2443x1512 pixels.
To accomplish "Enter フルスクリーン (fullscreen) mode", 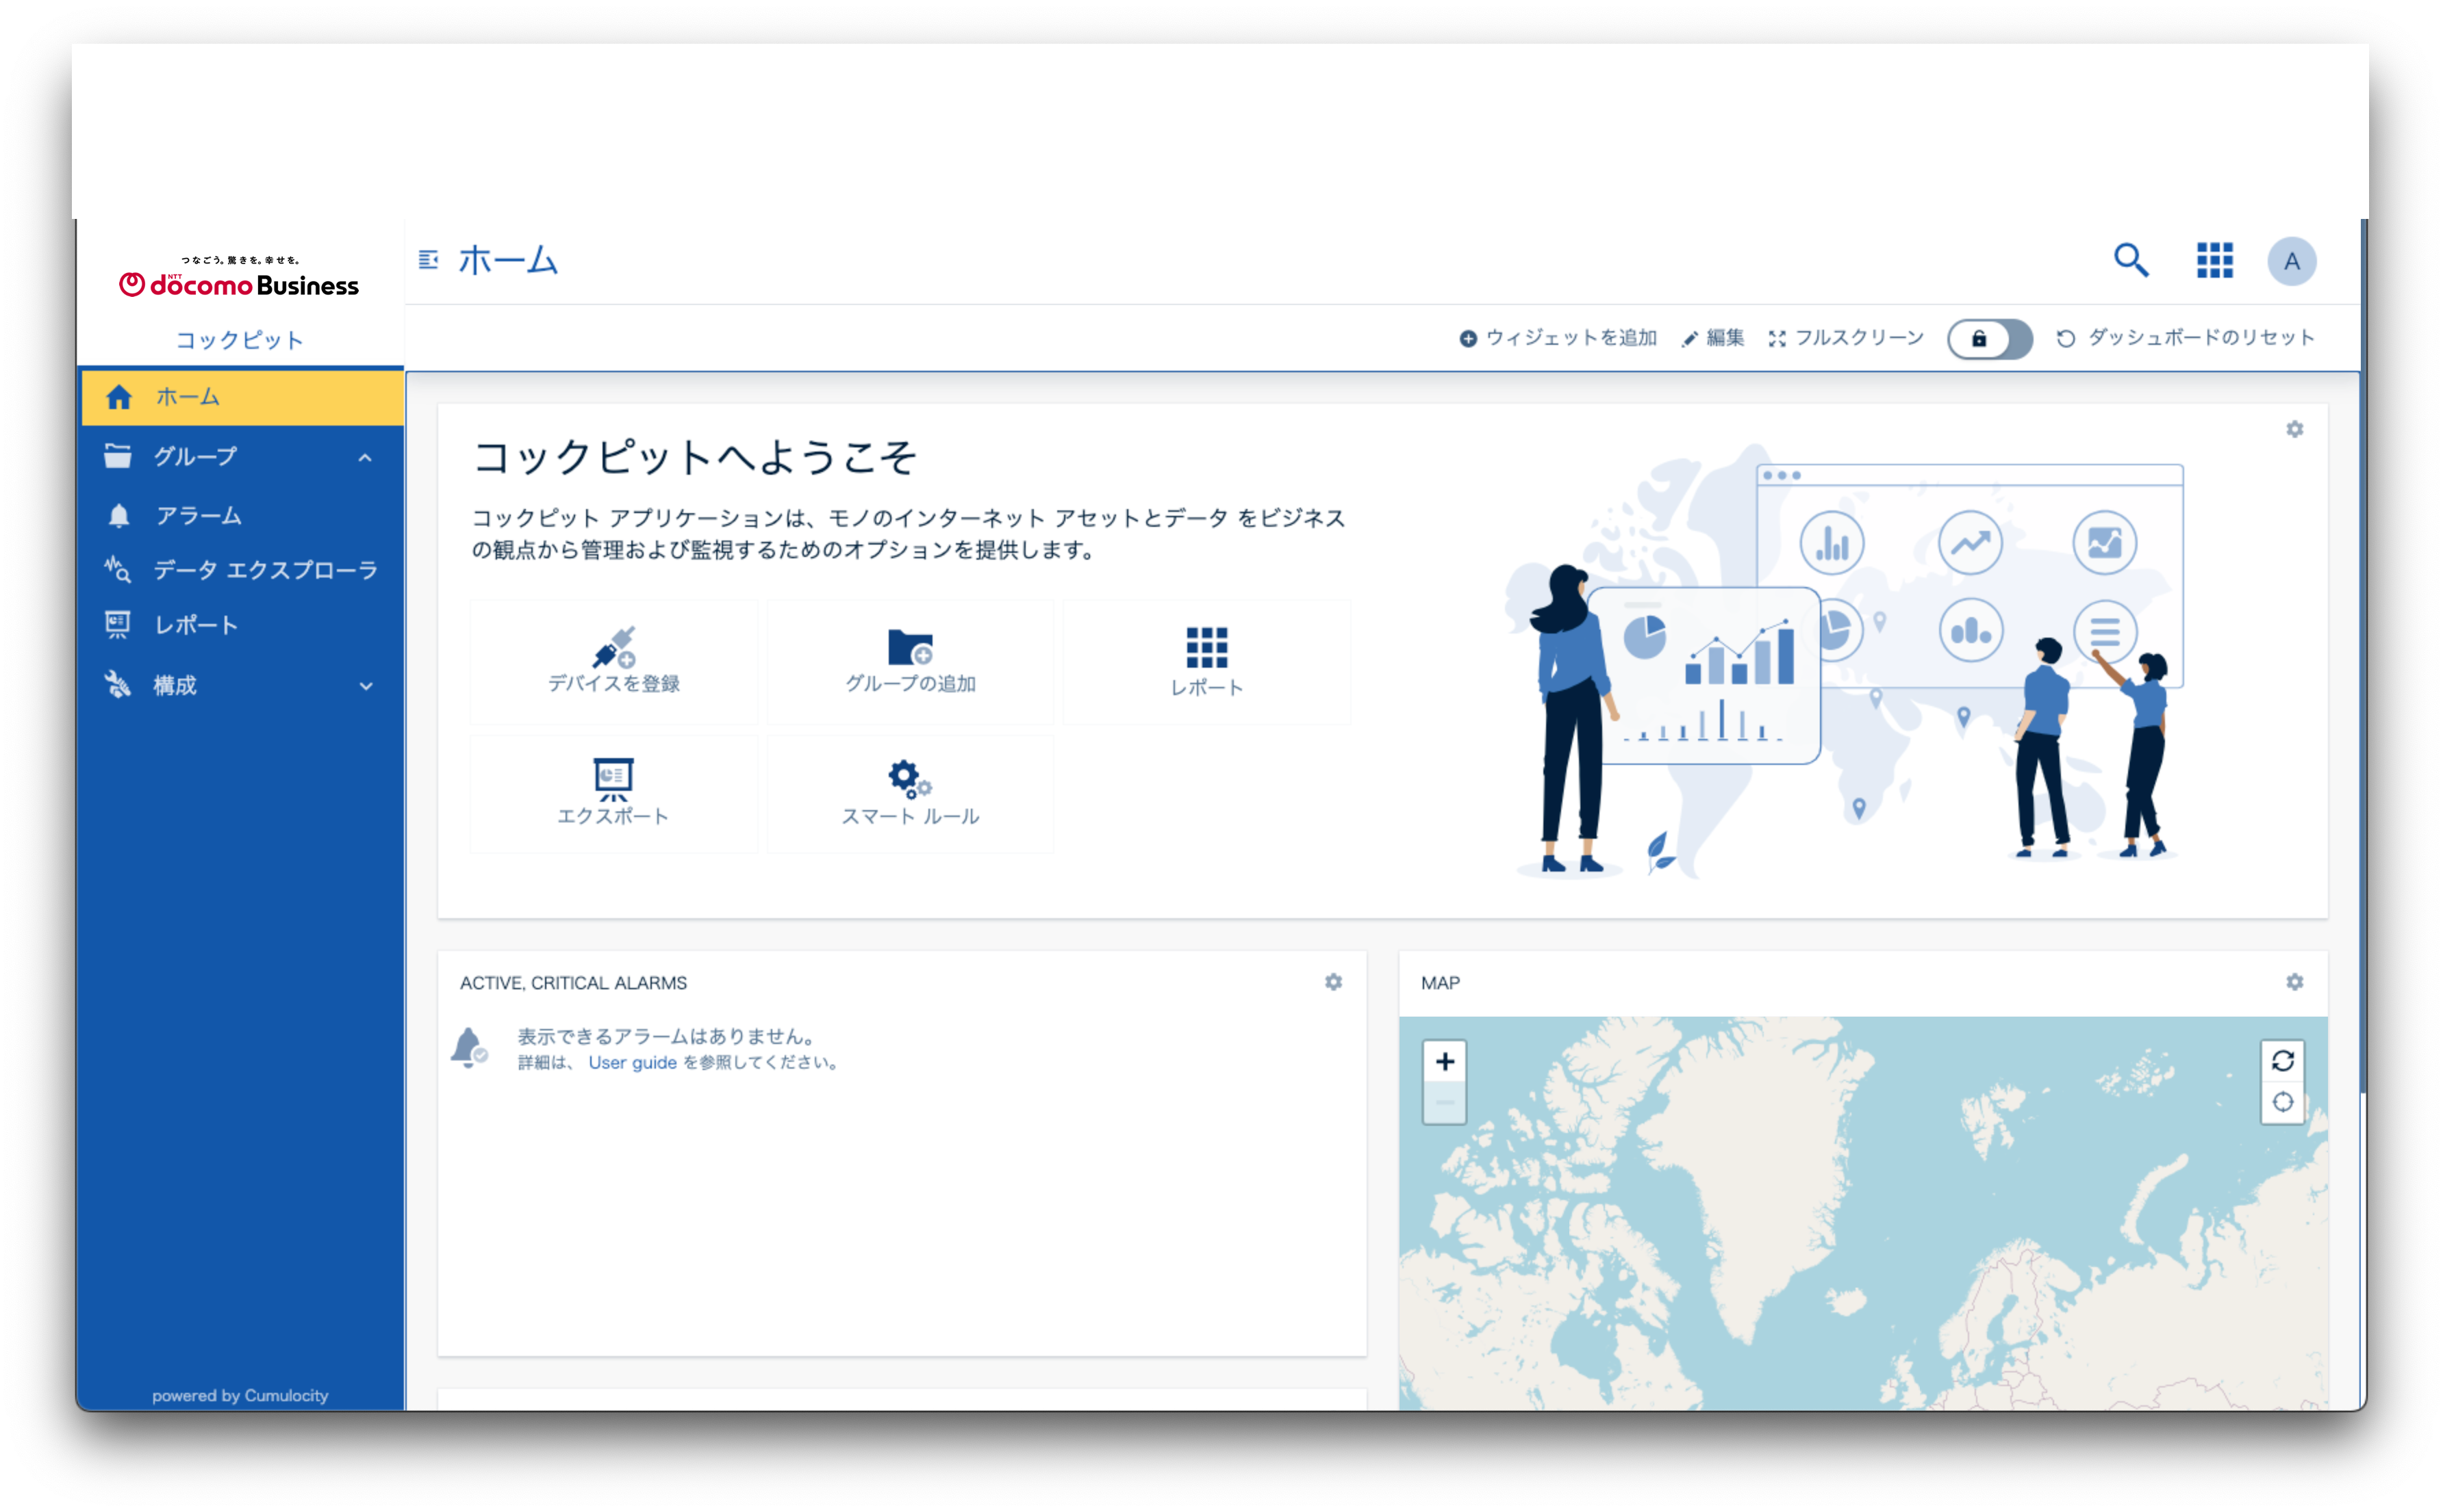I will click(1845, 338).
